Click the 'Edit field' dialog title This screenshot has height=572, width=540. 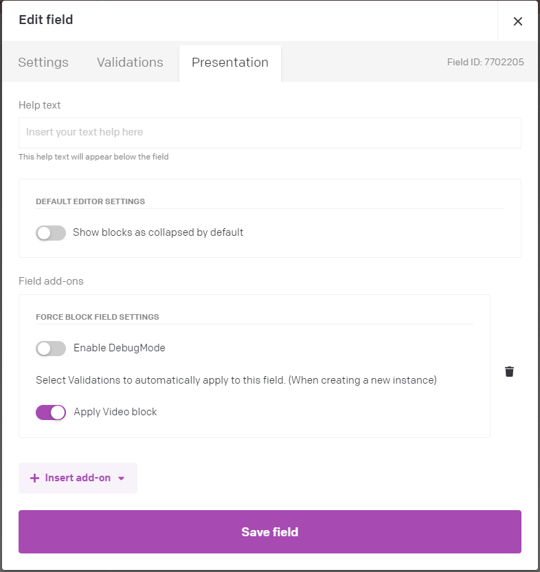coord(46,20)
